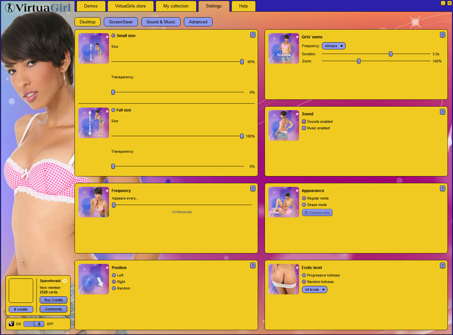453x335 pixels.
Task: Open the Frequency 'Always' dropdown
Action: tap(334, 46)
